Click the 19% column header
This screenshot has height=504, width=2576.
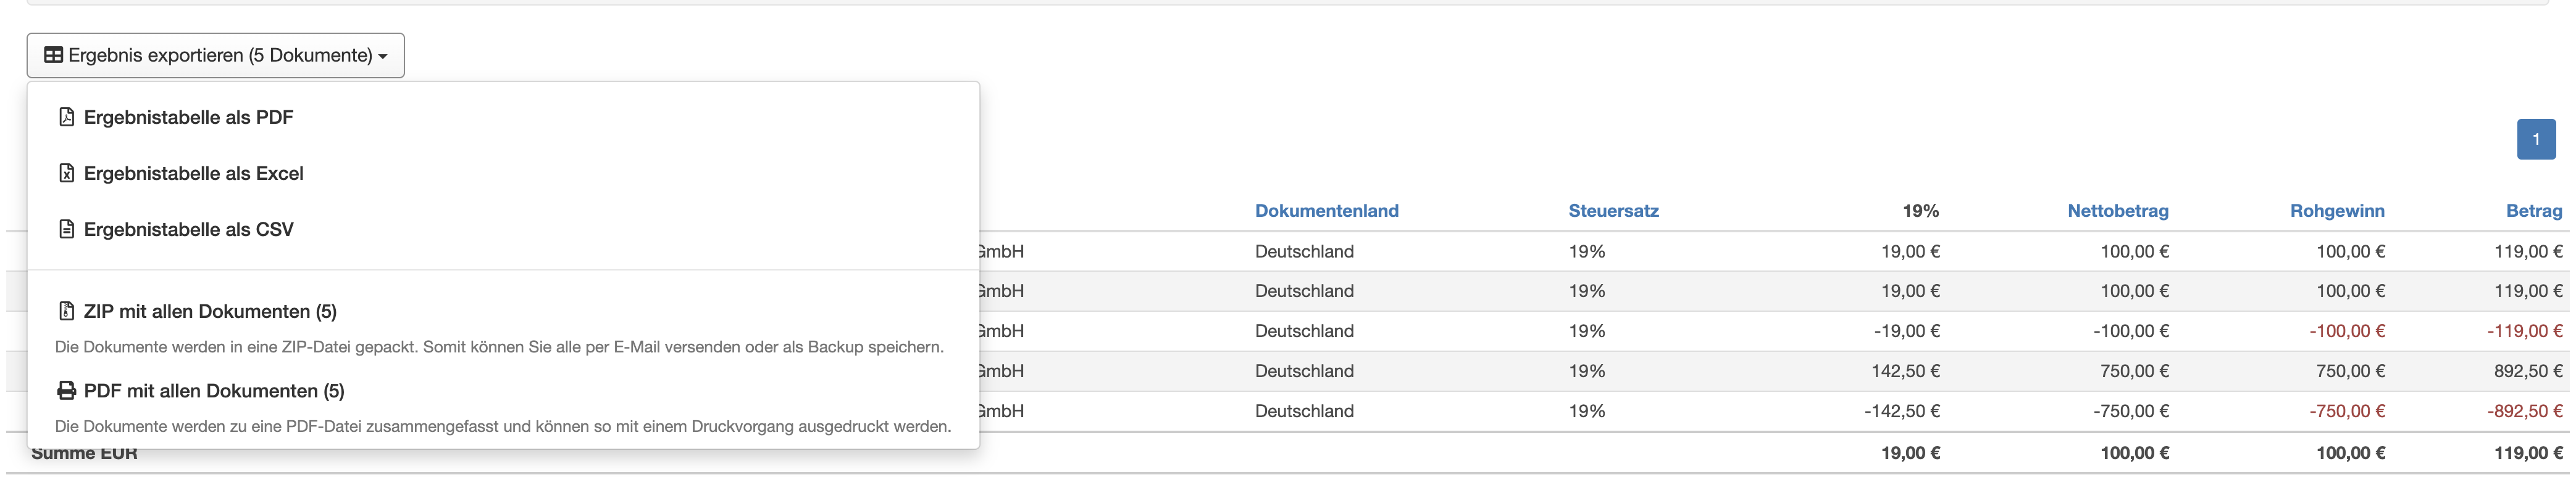1920,211
